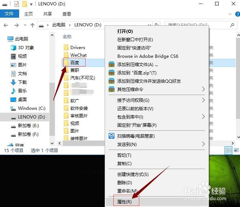Viewport: 240px width, 207px height.
Task: Click LENOVO (D:) in address bar
Action: [x=88, y=25]
